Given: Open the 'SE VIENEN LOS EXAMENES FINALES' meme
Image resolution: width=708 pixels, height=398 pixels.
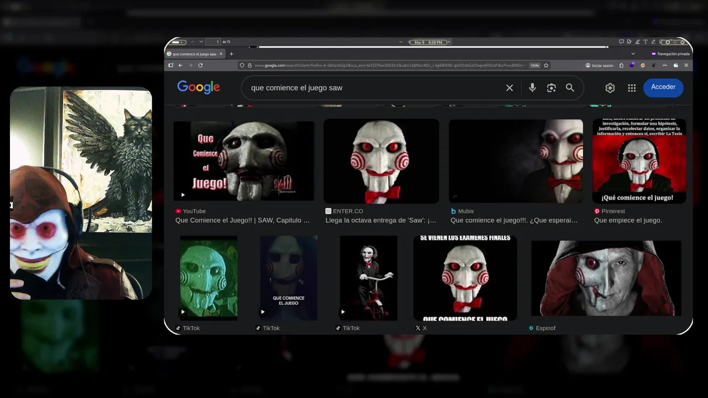Looking at the screenshot, I should pos(465,278).
